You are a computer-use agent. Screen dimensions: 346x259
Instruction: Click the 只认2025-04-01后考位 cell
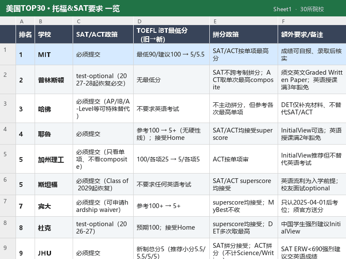click(x=312, y=206)
